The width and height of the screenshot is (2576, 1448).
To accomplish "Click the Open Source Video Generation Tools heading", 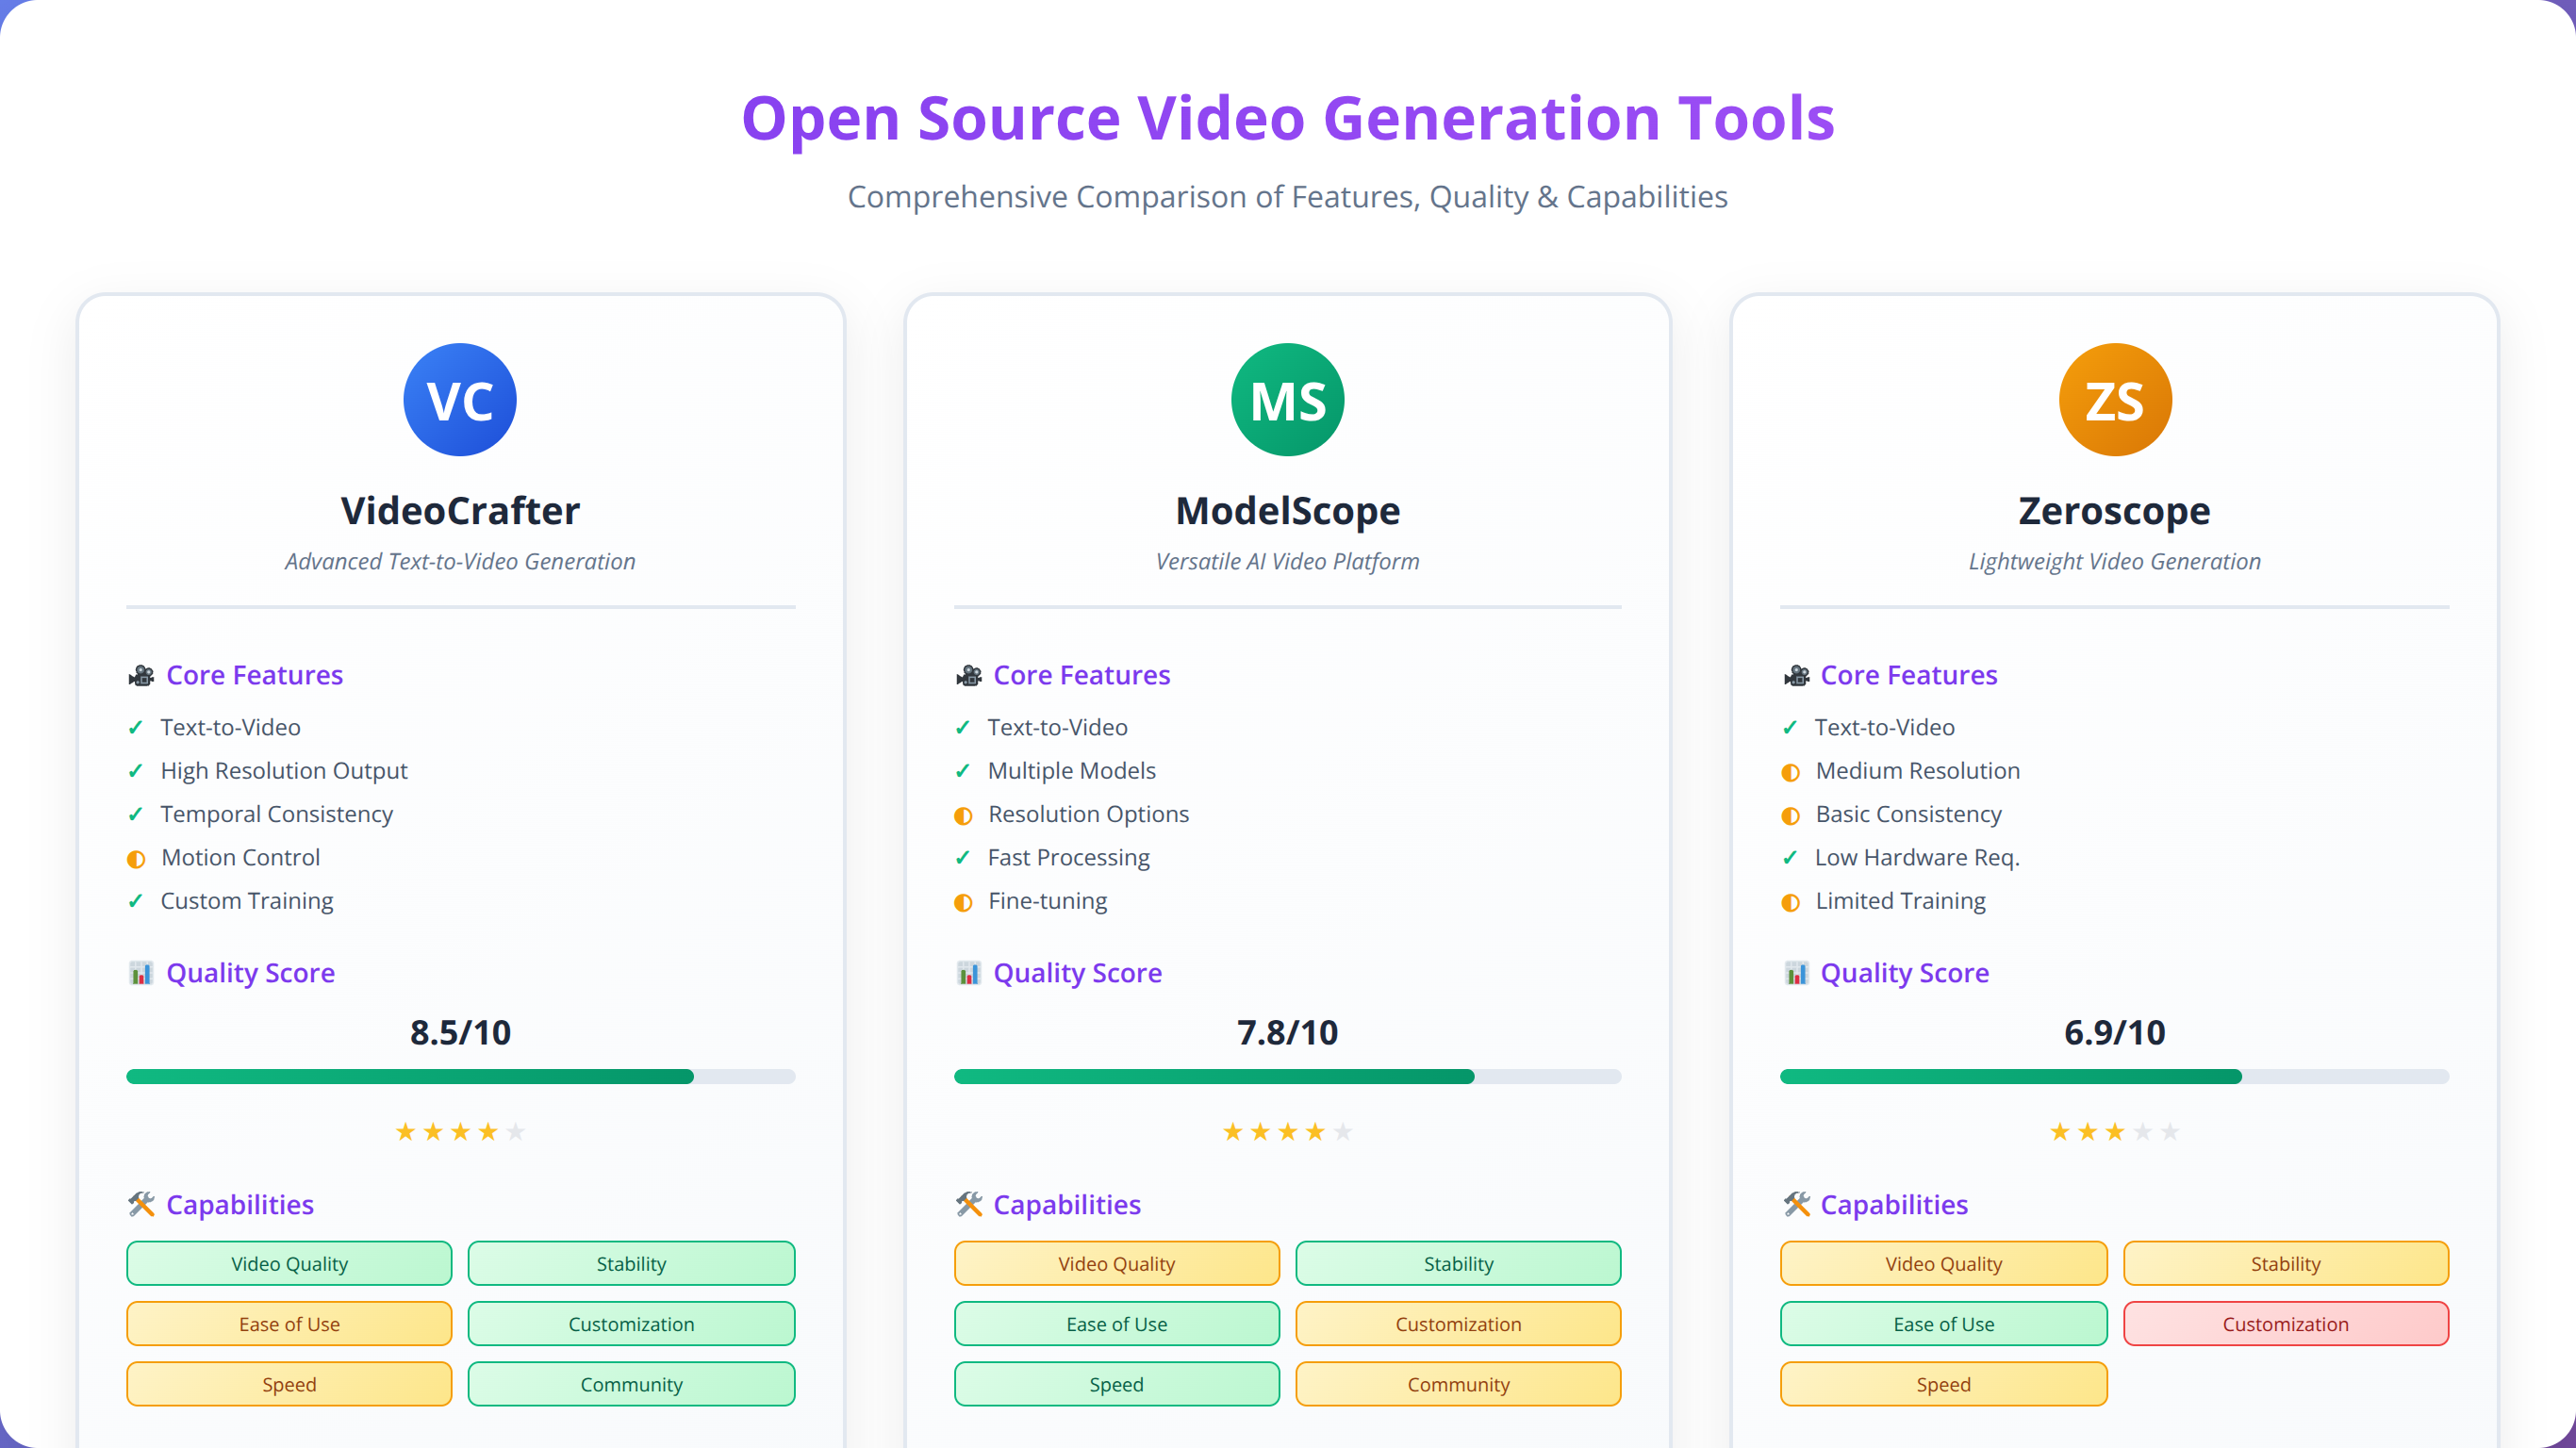I will click(x=1288, y=118).
